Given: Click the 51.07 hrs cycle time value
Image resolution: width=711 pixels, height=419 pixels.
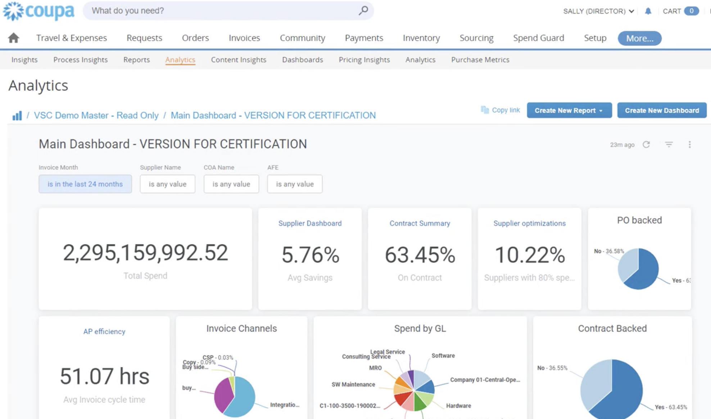Looking at the screenshot, I should [104, 376].
